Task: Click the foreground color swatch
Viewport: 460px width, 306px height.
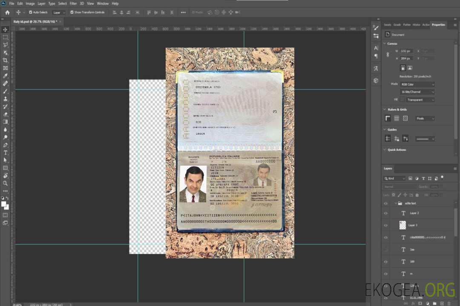Action: 3,204
